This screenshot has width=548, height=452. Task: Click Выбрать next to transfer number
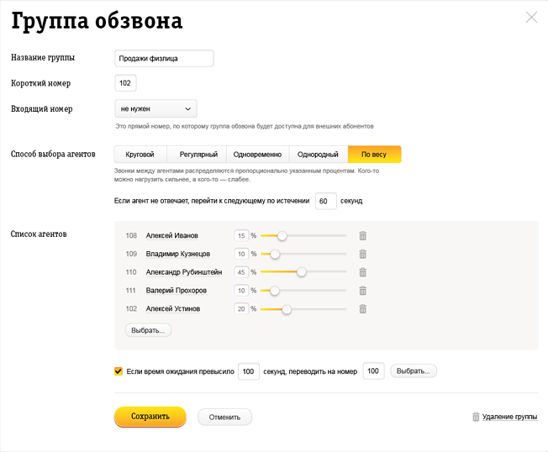pyautogui.click(x=413, y=371)
